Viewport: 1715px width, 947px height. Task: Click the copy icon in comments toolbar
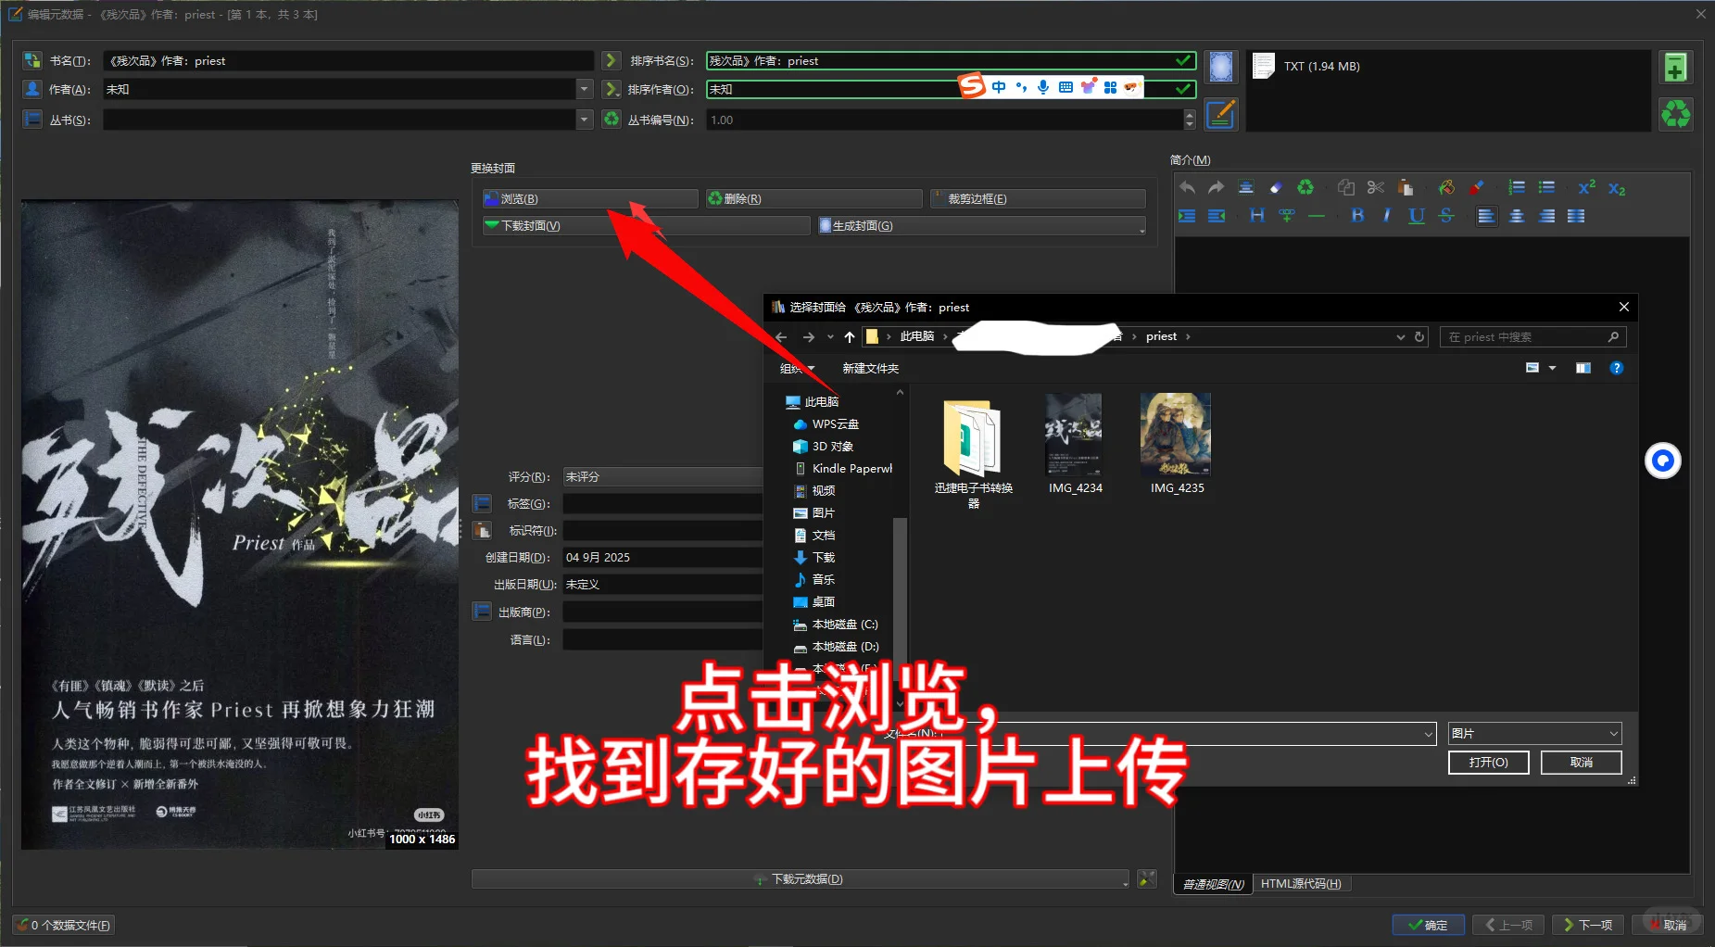click(1346, 187)
